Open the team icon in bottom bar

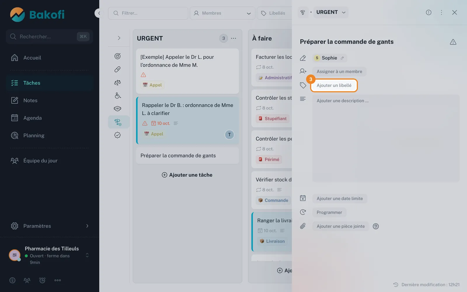27,280
